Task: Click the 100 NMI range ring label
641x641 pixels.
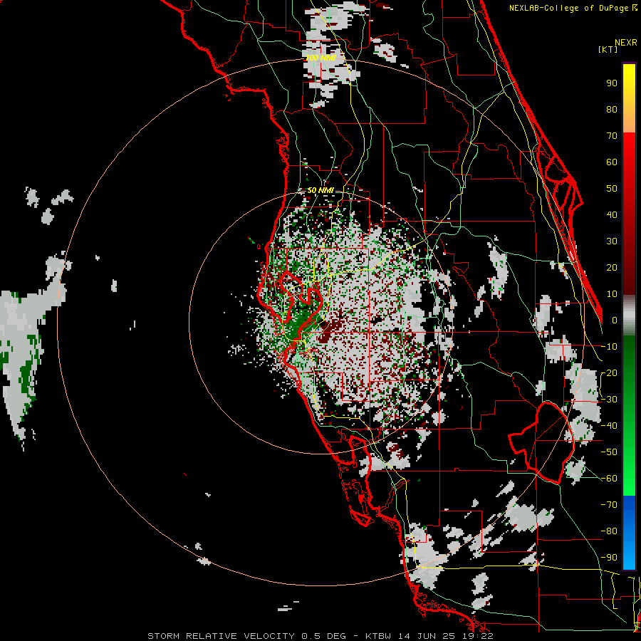Action: click(x=321, y=58)
